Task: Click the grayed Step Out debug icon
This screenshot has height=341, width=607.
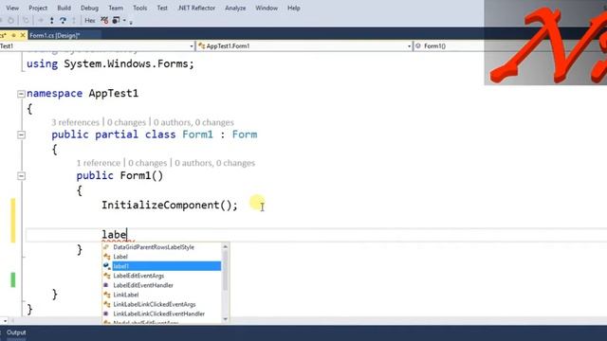Action: click(74, 21)
